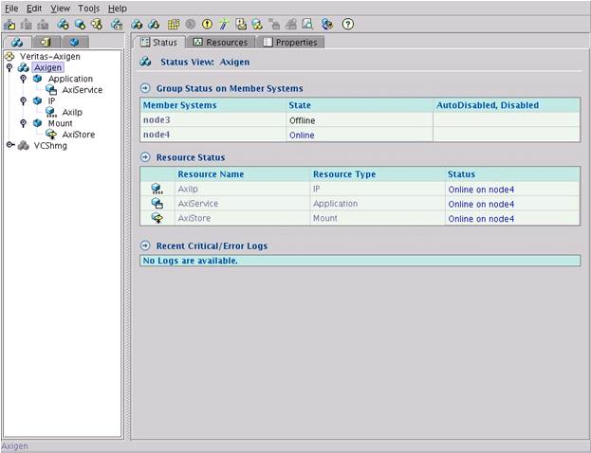Switch to the Resources tab
The height and width of the screenshot is (453, 591).
[221, 43]
